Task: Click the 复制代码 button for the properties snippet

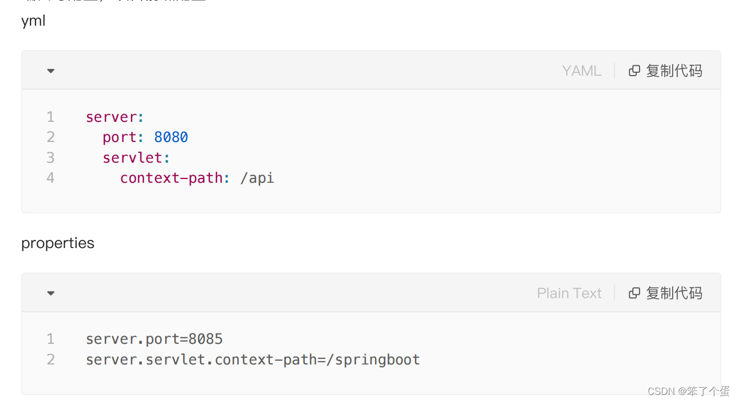Action: coord(674,293)
